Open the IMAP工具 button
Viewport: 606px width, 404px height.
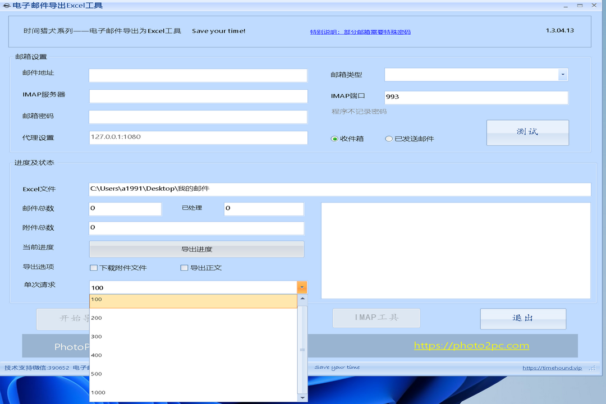(376, 318)
